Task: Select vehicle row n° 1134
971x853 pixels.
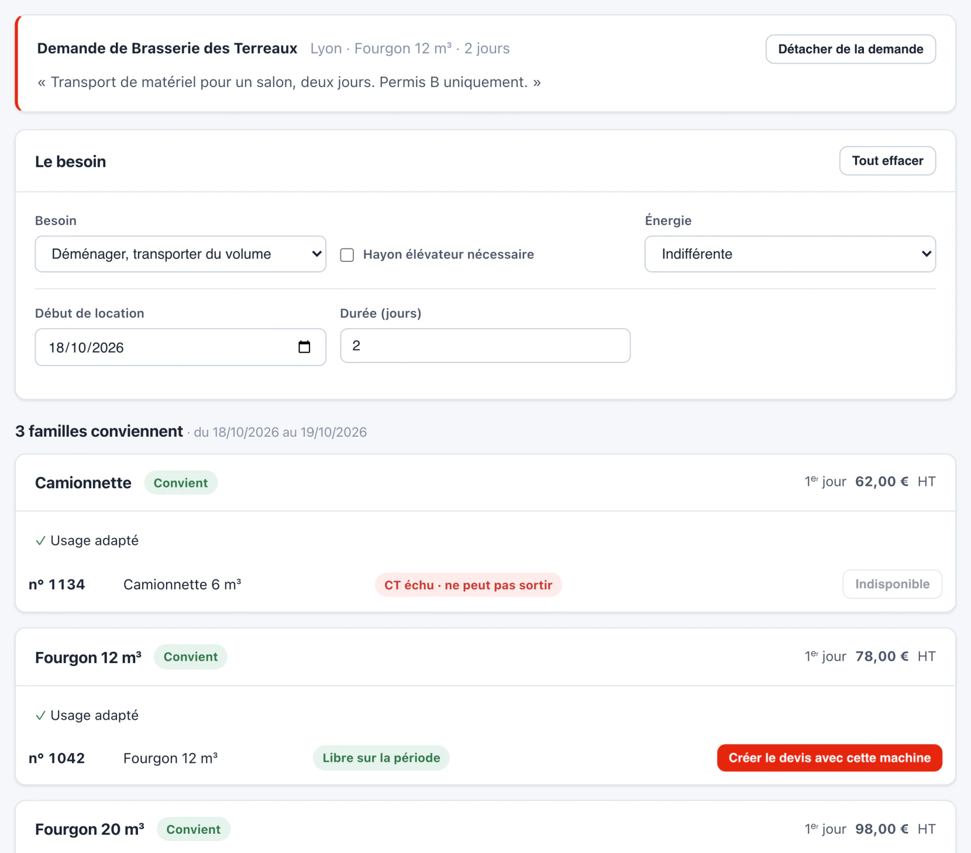Action: [485, 585]
